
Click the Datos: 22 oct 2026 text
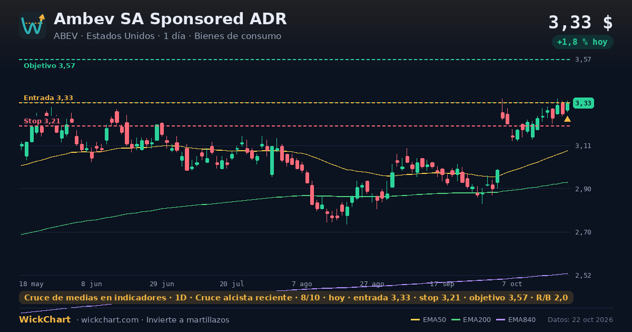coord(580,320)
